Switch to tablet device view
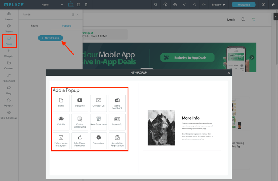 tap(78, 5)
